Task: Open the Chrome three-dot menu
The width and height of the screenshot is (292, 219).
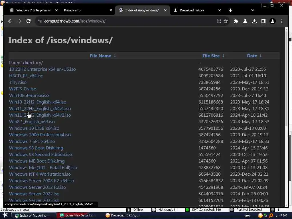Action: pos(282,21)
